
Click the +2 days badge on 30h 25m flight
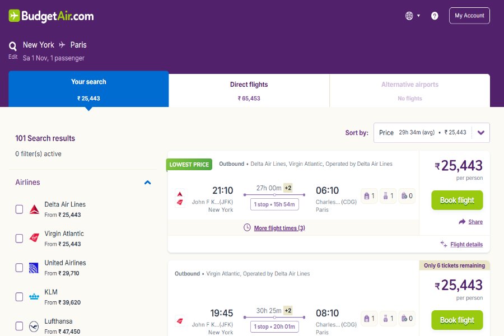pos(288,311)
